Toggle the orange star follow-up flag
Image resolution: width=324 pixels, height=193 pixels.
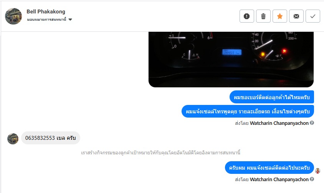click(x=280, y=16)
